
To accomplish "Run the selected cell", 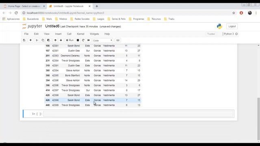I will [x=70, y=40].
